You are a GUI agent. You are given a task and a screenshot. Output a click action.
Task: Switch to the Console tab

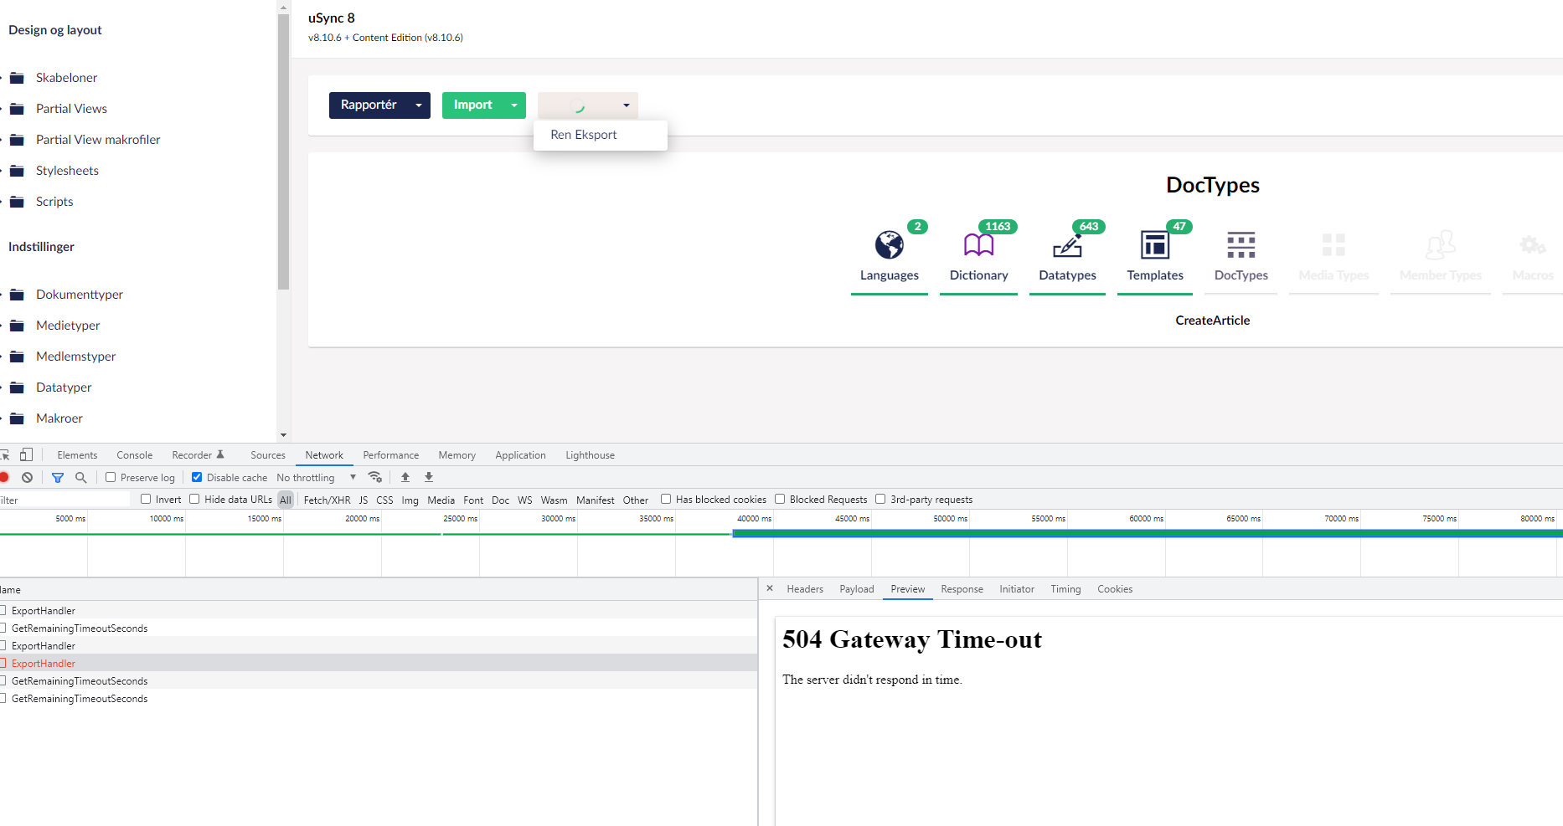pos(134,455)
